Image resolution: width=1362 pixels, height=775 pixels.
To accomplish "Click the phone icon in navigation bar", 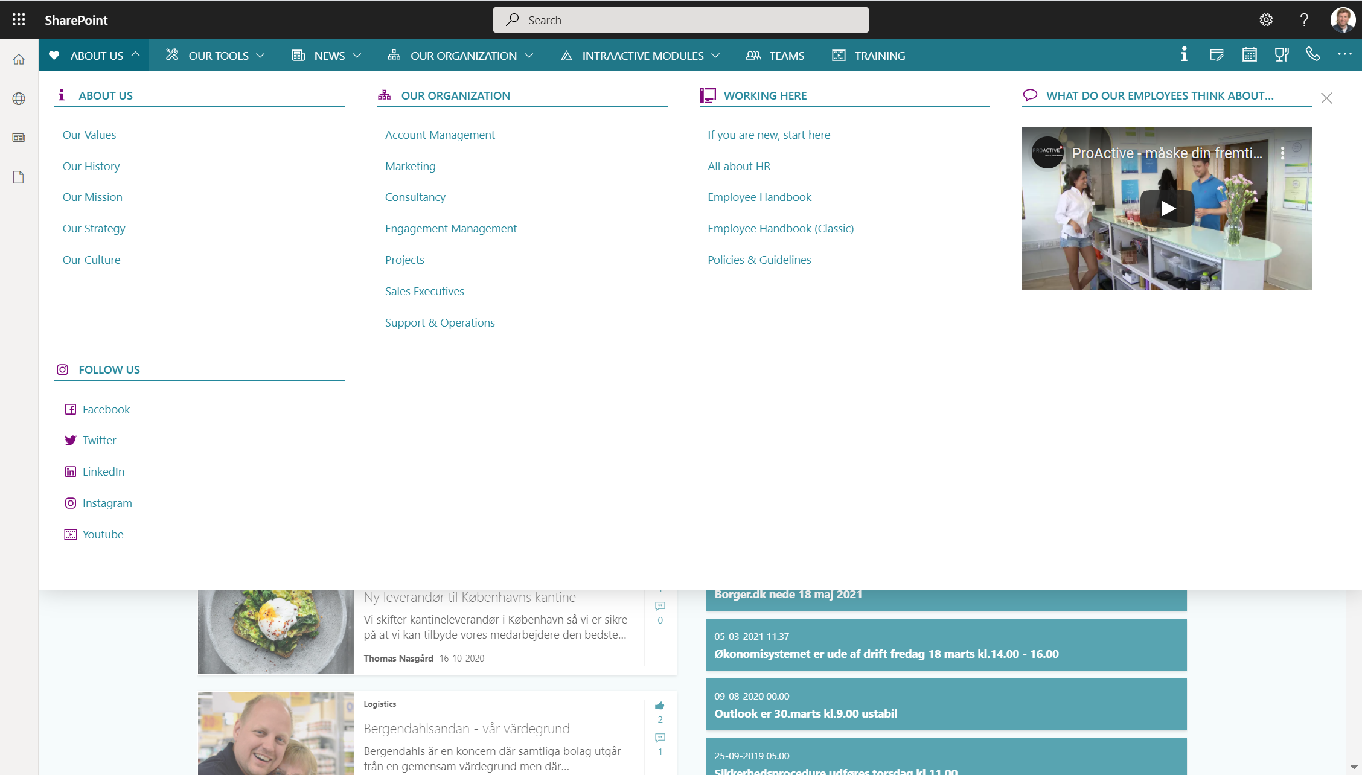I will click(1312, 54).
